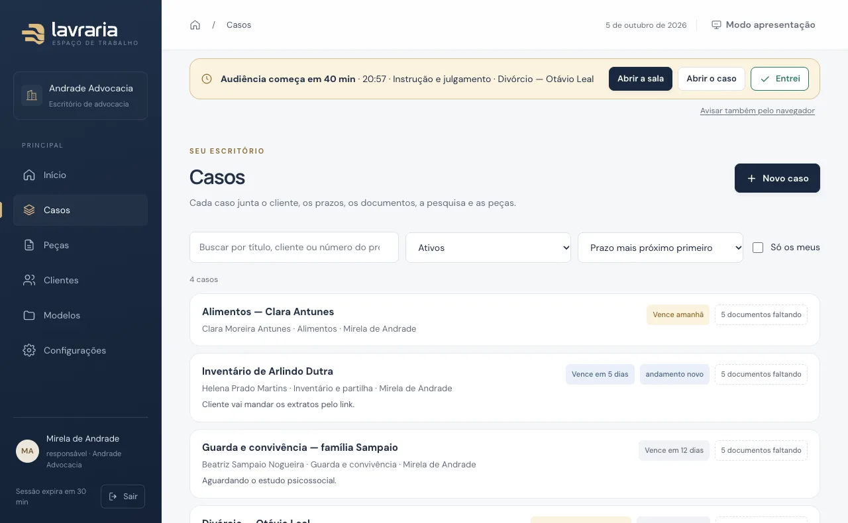Screen dimensions: 848x523
Task: Open Peças from the sidebar menu
Action: click(x=80, y=245)
